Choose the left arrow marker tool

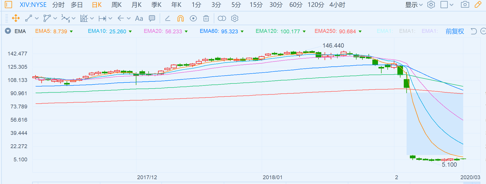point(120,18)
